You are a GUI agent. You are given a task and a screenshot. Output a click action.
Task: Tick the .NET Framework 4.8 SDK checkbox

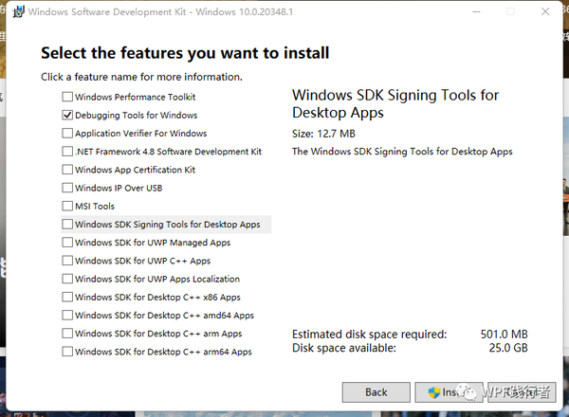67,152
